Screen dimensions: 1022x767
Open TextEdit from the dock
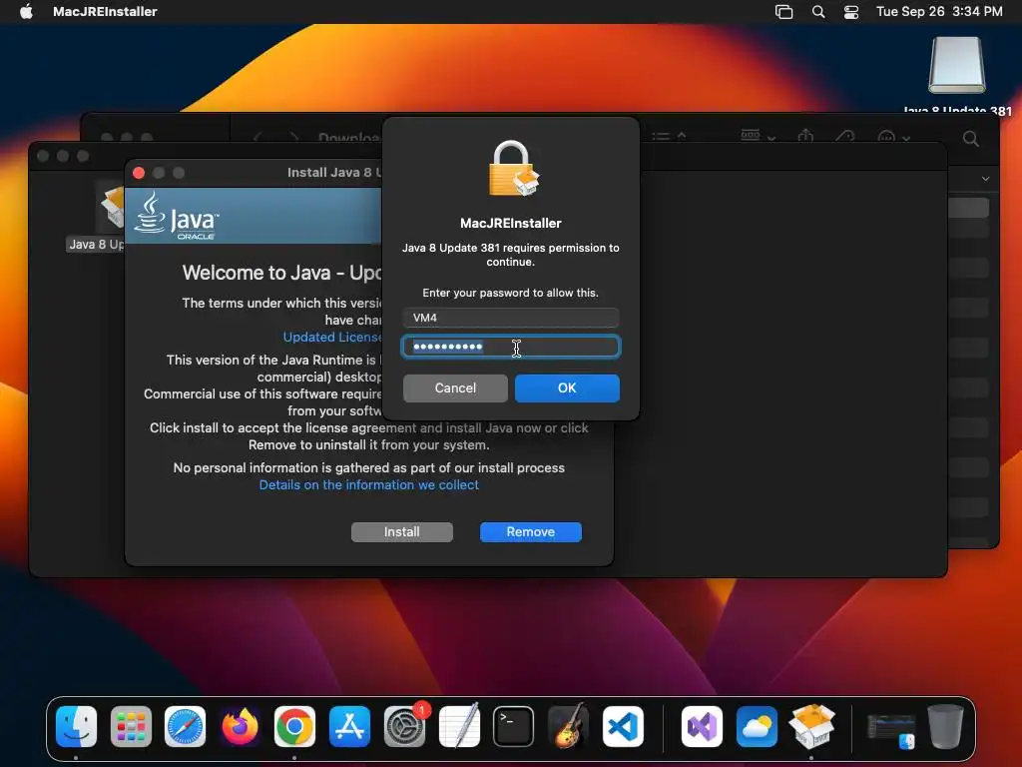point(459,727)
